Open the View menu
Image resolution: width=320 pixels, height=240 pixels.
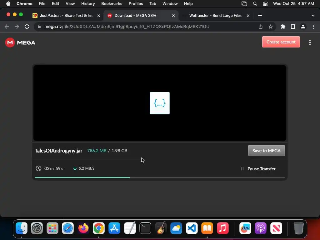pyautogui.click(x=70, y=3)
